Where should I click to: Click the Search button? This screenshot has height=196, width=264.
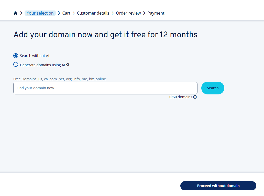click(x=213, y=88)
